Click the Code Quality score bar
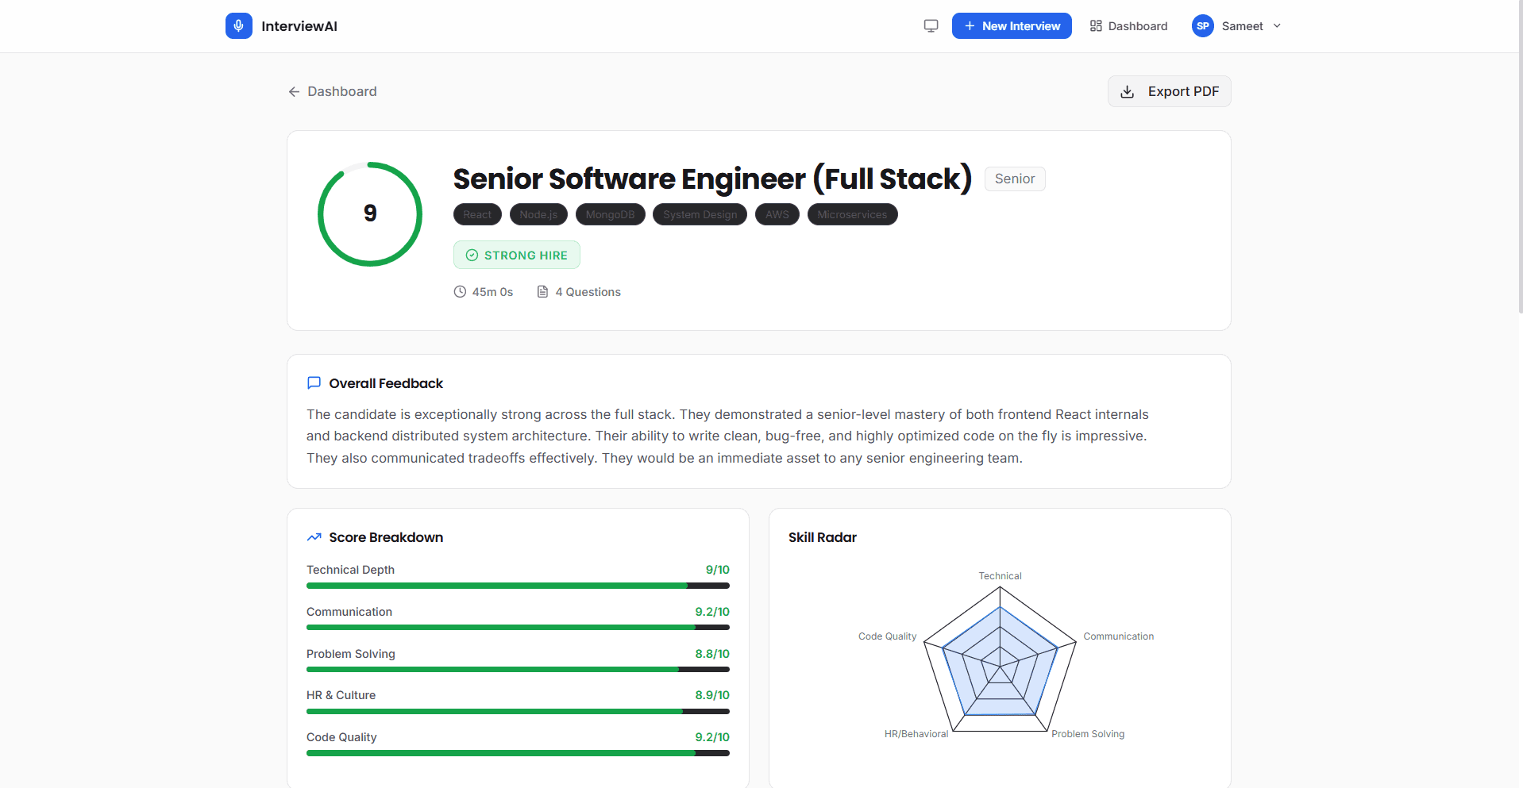 point(518,753)
